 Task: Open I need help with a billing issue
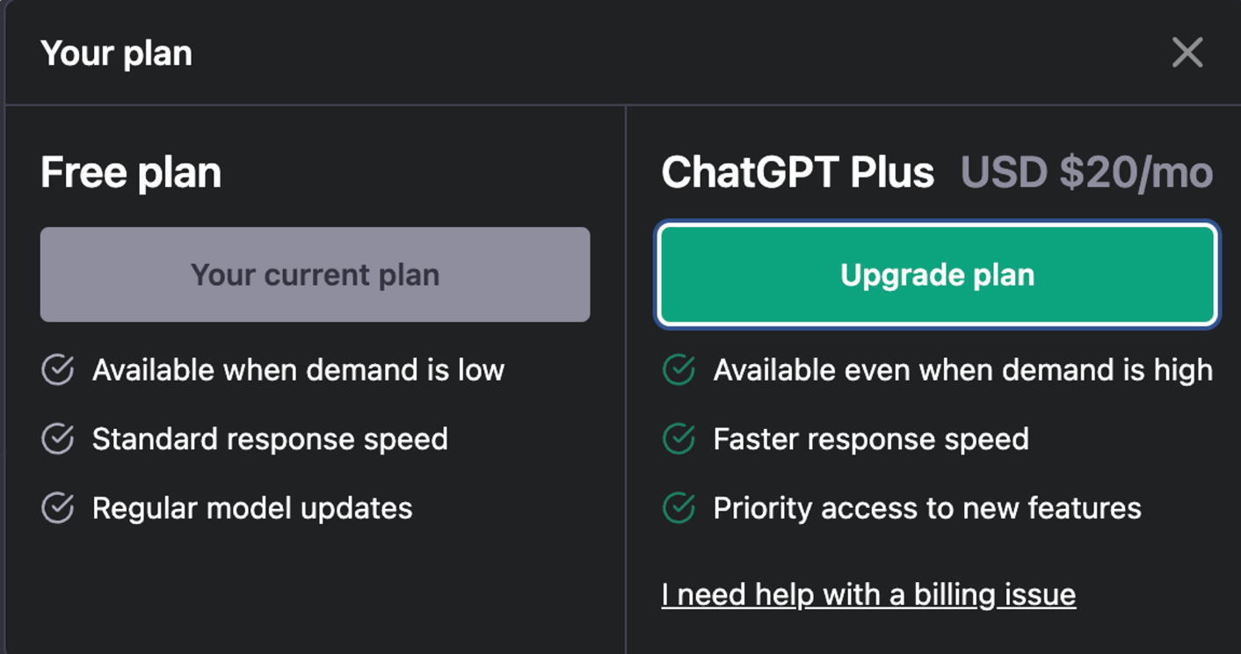[x=868, y=595]
